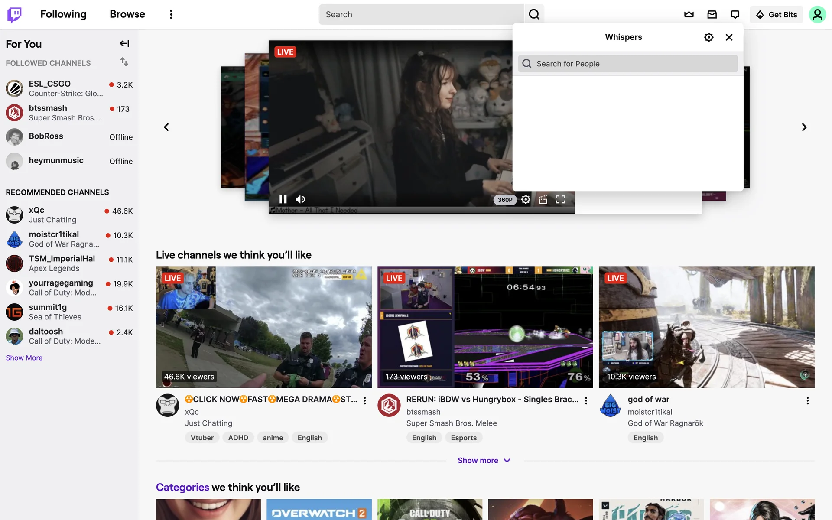Open the Browse tab
Image resolution: width=832 pixels, height=520 pixels.
pos(127,14)
